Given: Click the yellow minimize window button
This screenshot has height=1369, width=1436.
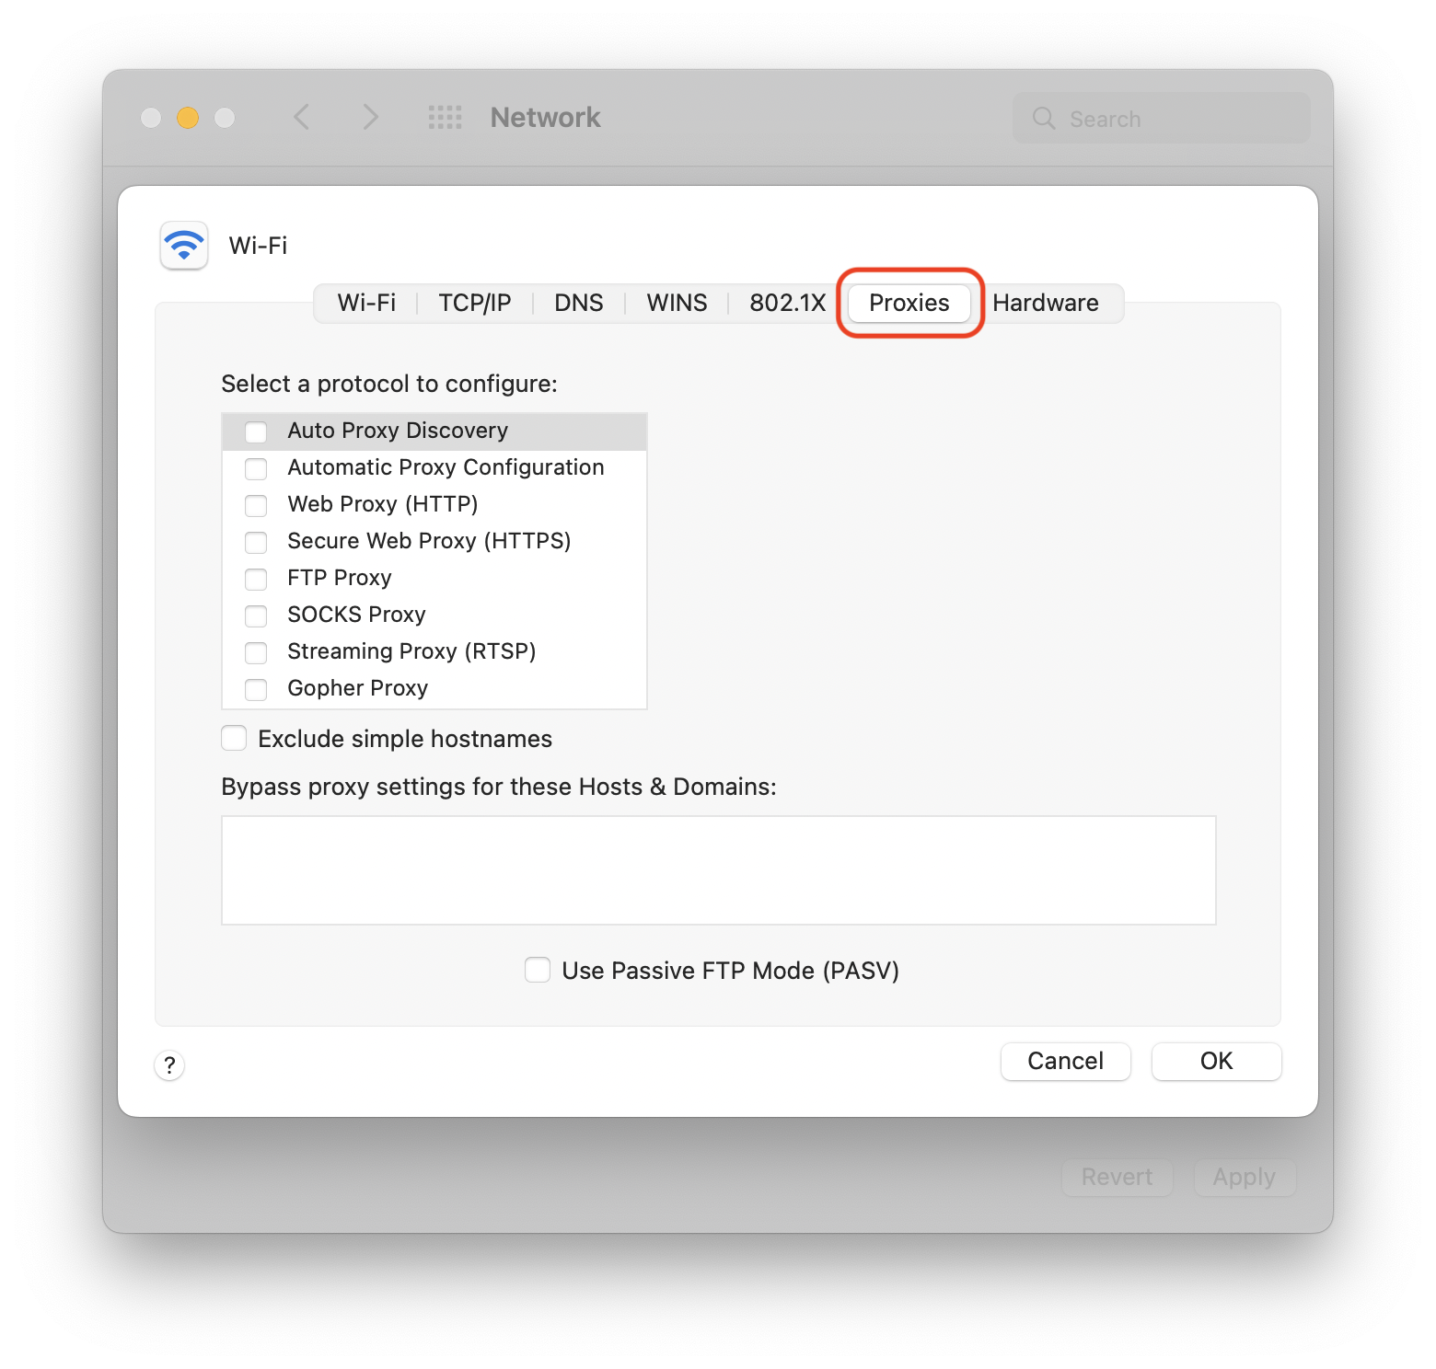Looking at the screenshot, I should tap(188, 118).
